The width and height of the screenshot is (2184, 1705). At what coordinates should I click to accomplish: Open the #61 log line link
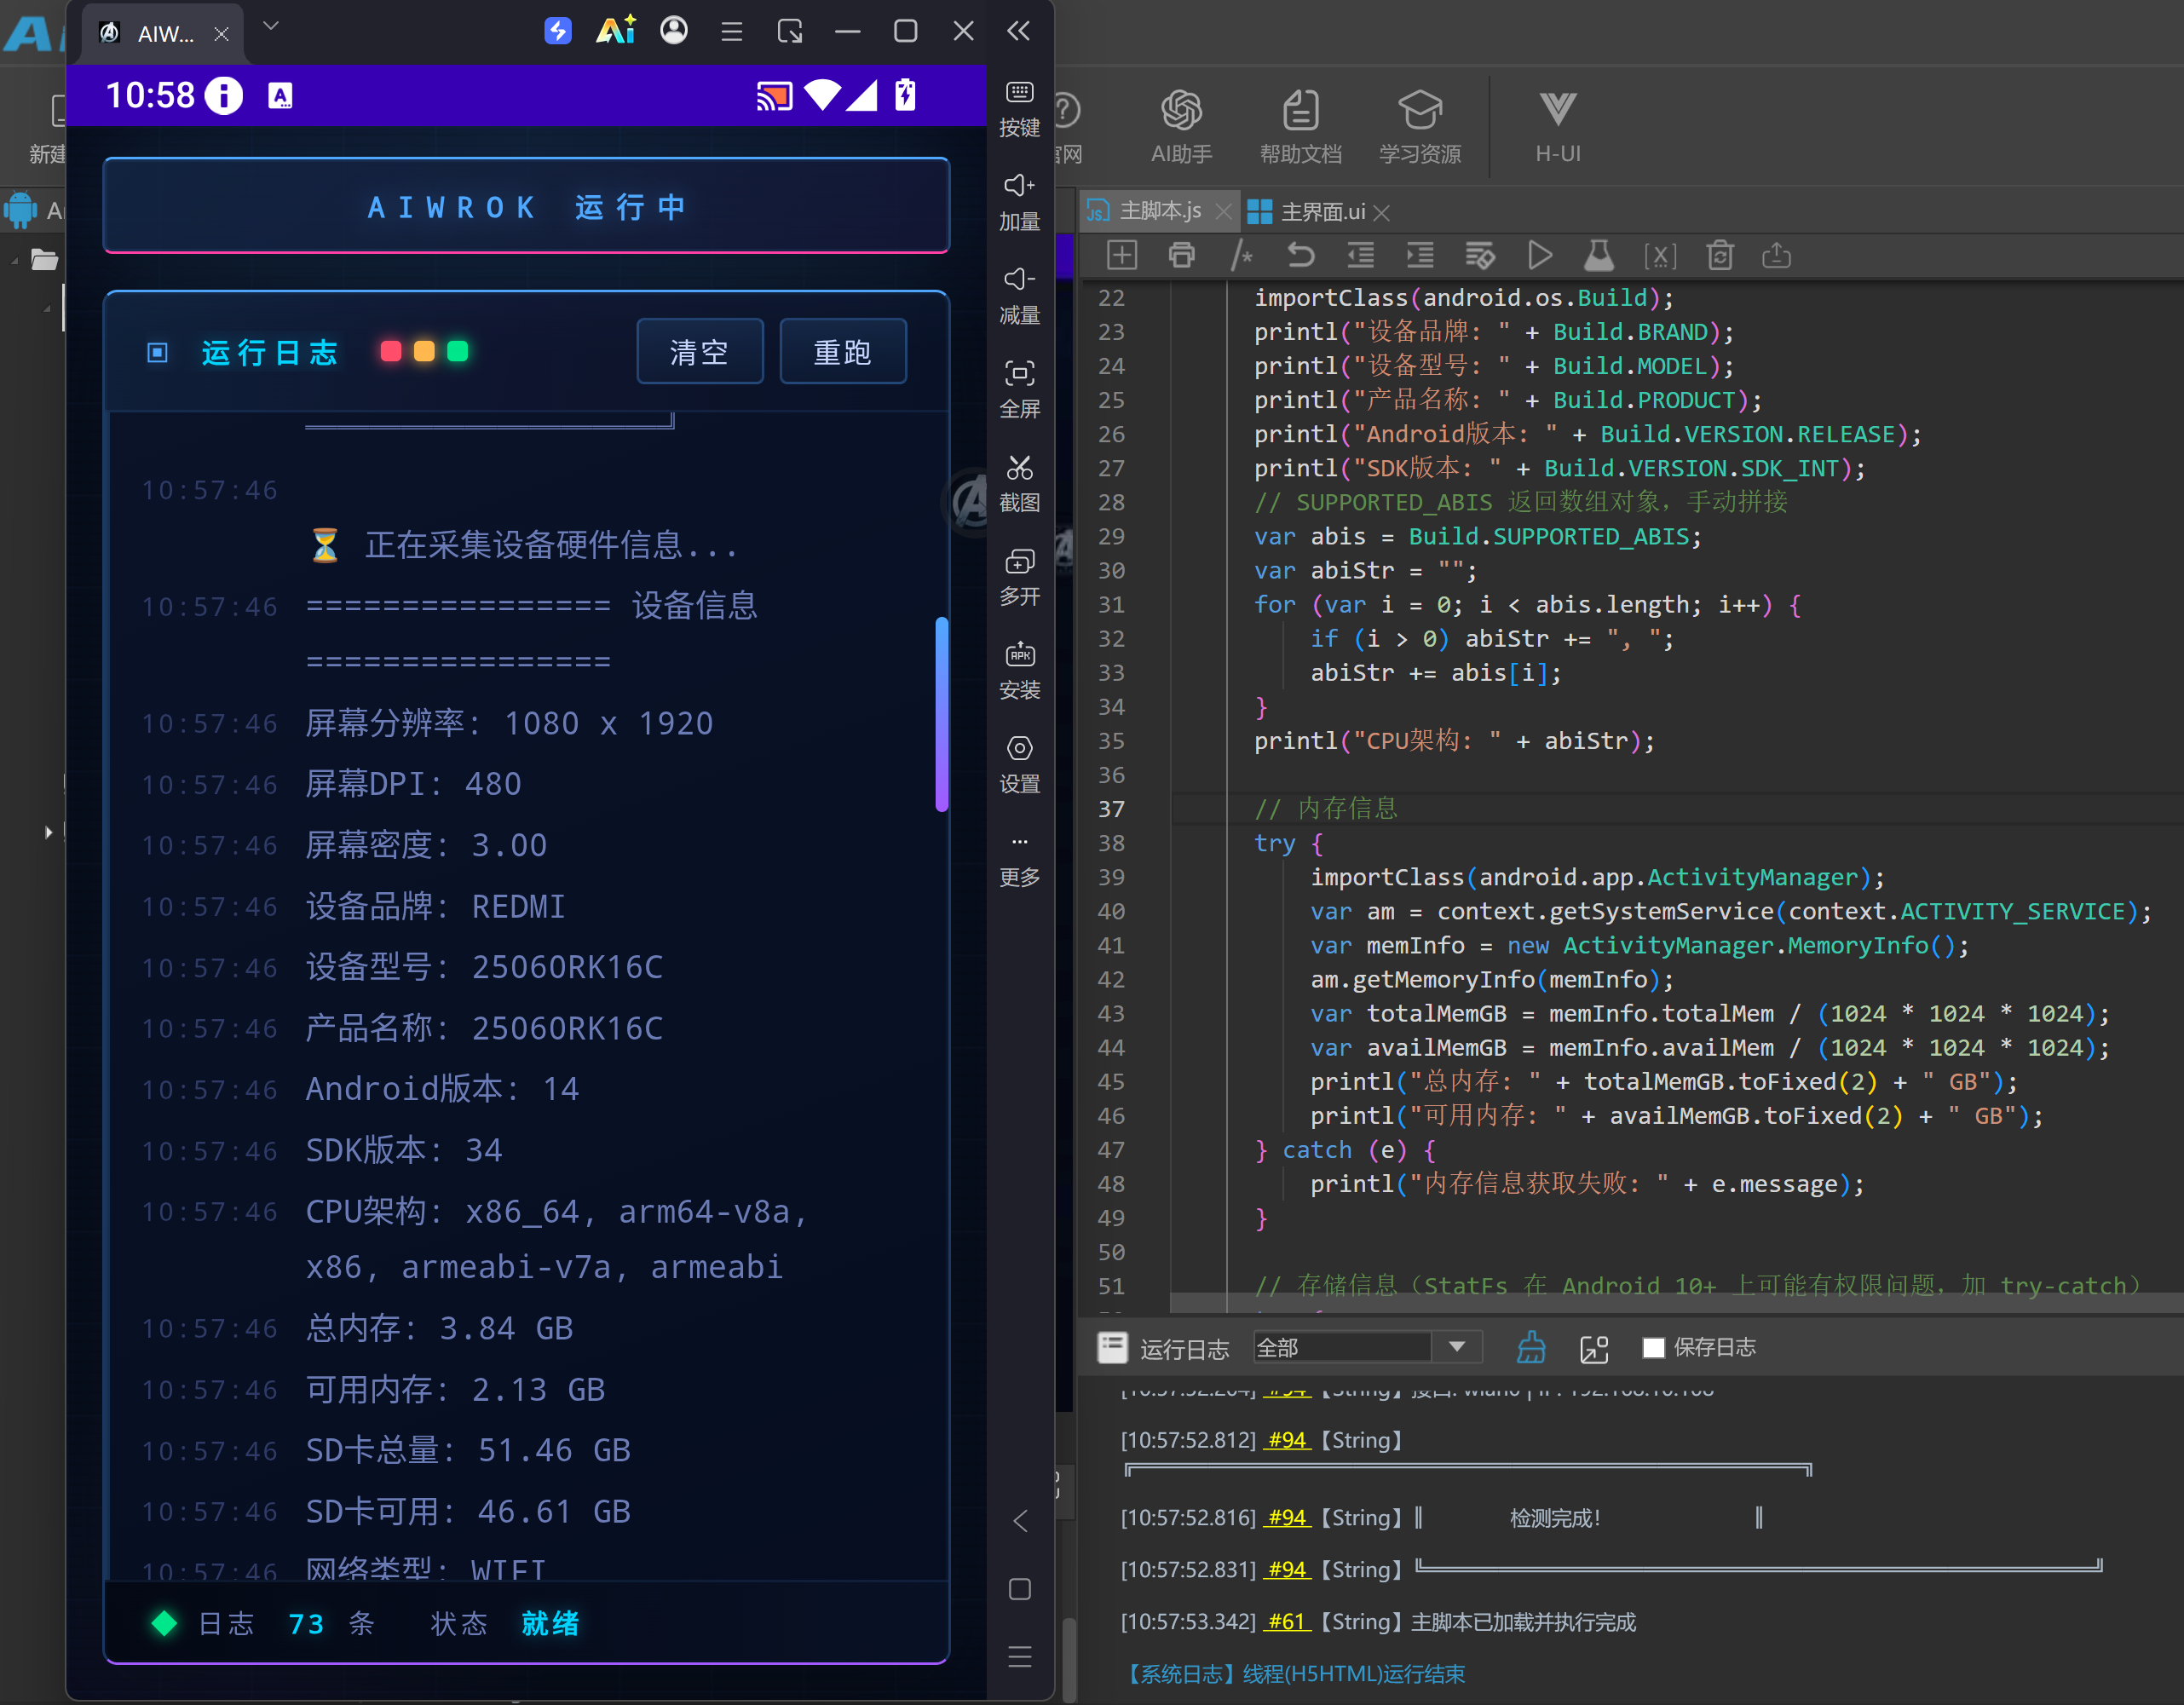(1287, 1621)
